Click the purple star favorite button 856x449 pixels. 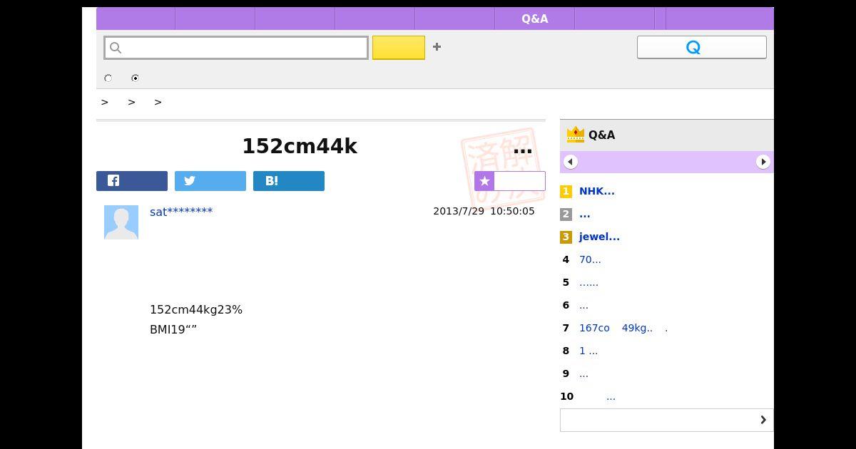[x=510, y=181]
